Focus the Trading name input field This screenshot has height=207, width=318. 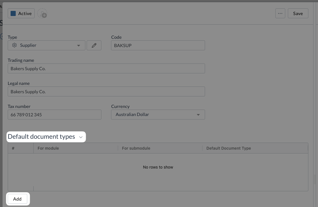pos(106,69)
